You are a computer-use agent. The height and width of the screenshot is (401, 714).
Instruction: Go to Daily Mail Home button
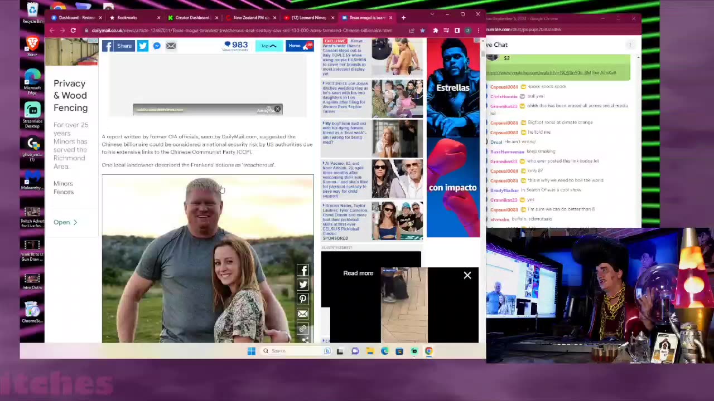point(300,46)
